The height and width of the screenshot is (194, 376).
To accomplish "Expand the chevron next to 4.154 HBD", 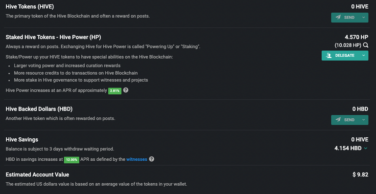I will coord(365,149).
